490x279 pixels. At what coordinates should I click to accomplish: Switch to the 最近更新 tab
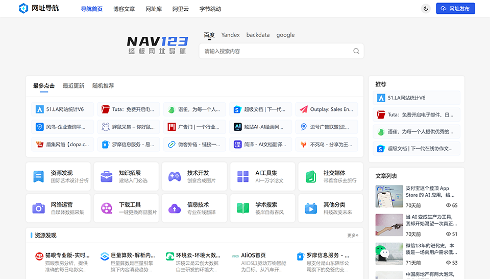(73, 86)
